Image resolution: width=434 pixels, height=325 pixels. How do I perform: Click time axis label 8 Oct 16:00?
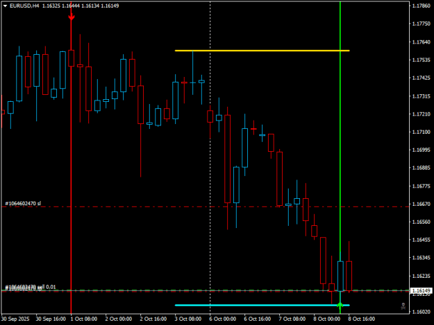point(362,319)
